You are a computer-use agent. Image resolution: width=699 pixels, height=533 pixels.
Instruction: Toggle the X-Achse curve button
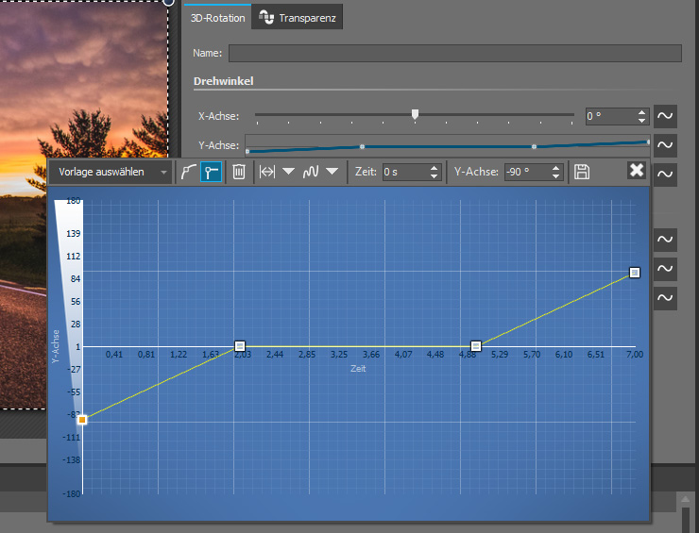(666, 116)
